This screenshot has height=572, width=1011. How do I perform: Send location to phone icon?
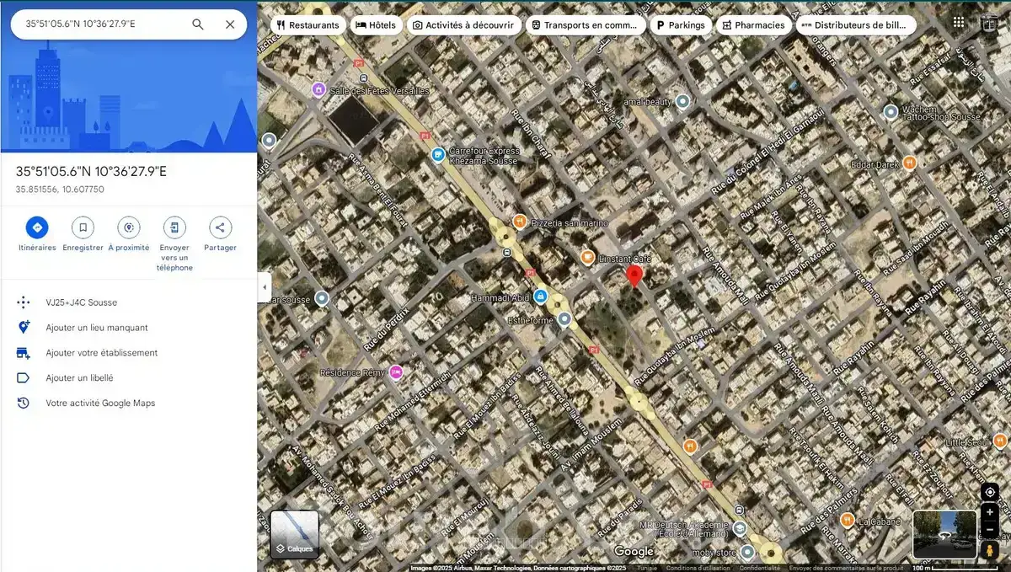174,227
